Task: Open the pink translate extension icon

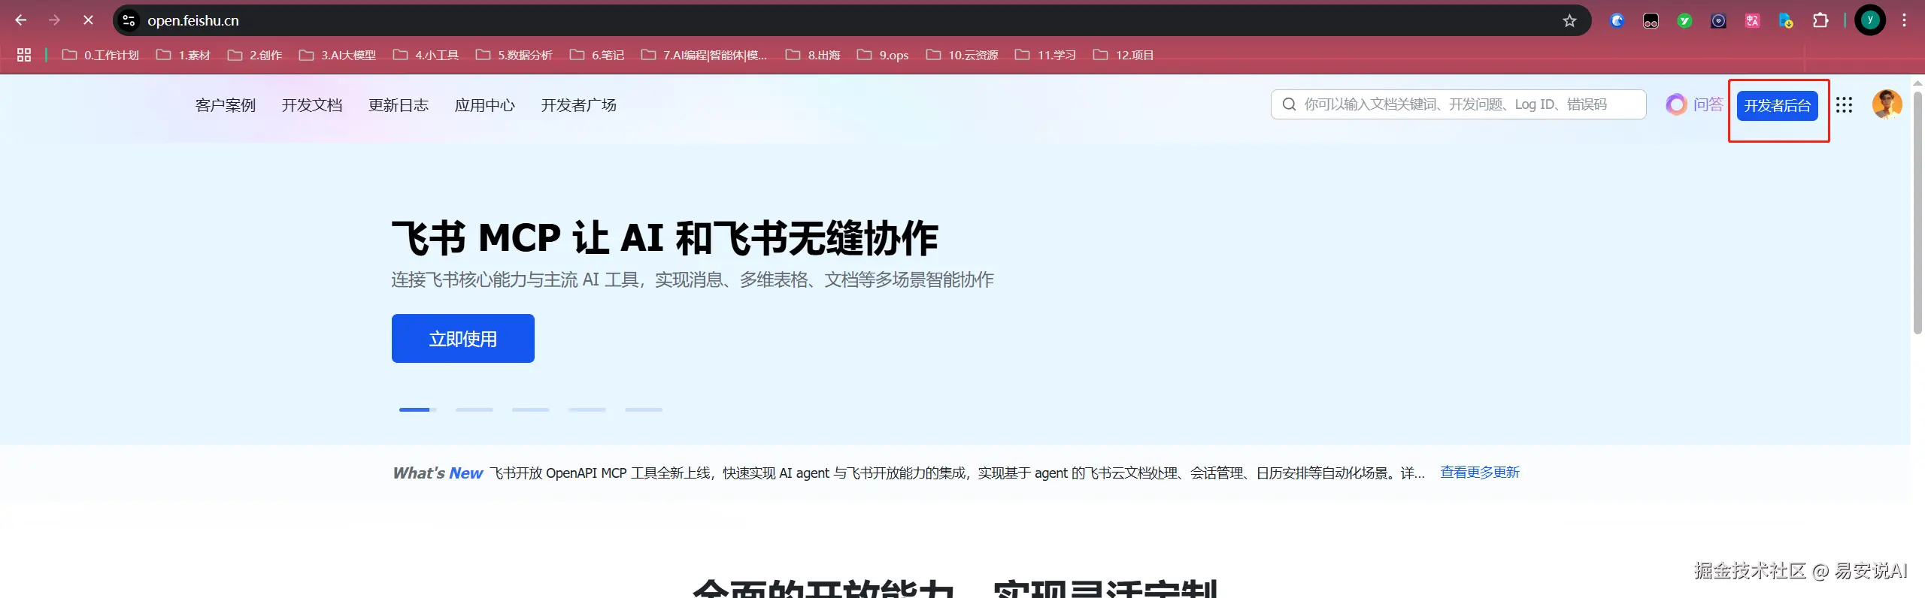Action: coord(1752,20)
